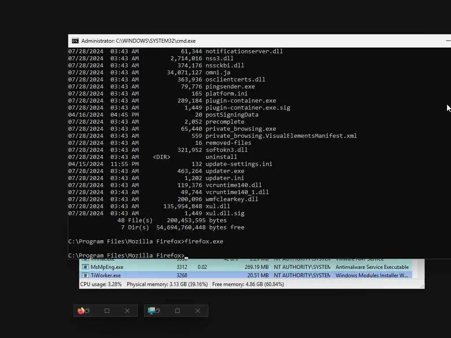The height and width of the screenshot is (338, 451).
Task: Click the cmd window title text
Action: click(x=138, y=41)
